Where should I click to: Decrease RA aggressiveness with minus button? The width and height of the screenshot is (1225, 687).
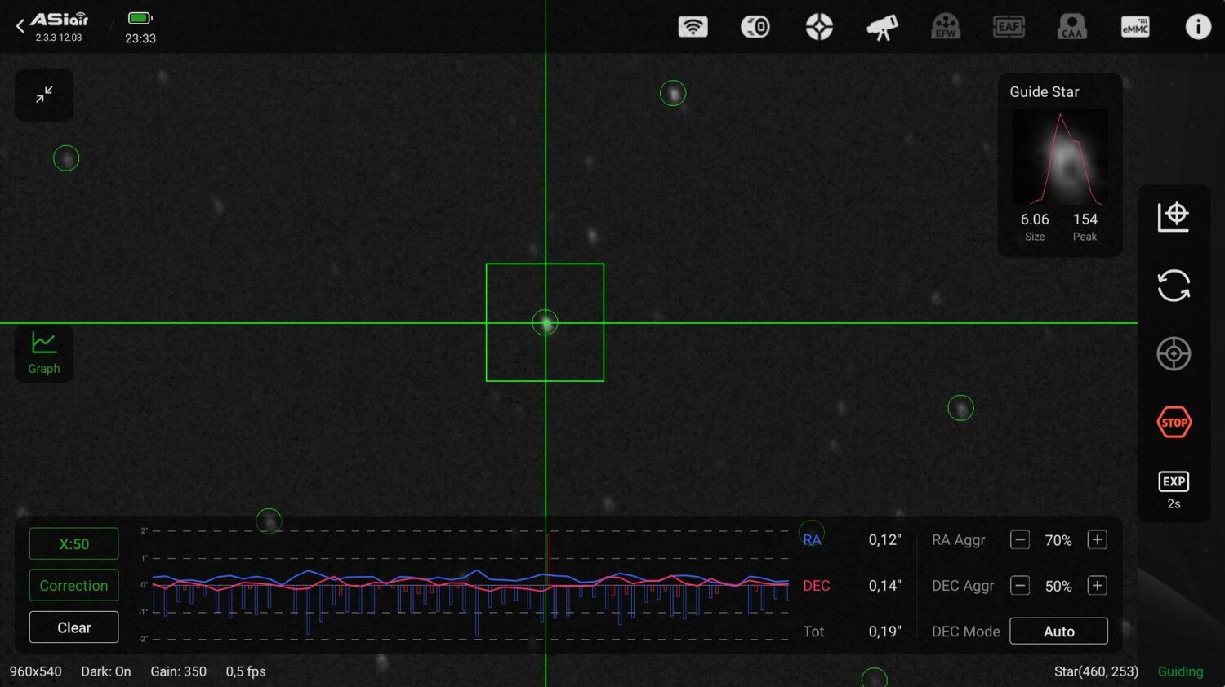click(x=1020, y=540)
